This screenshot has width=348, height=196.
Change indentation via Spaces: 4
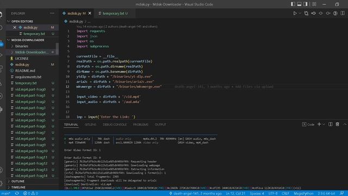tap(257, 194)
